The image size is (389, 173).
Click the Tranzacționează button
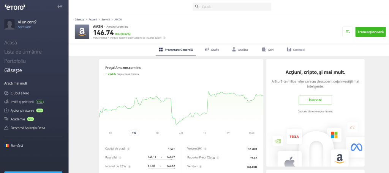(x=370, y=32)
